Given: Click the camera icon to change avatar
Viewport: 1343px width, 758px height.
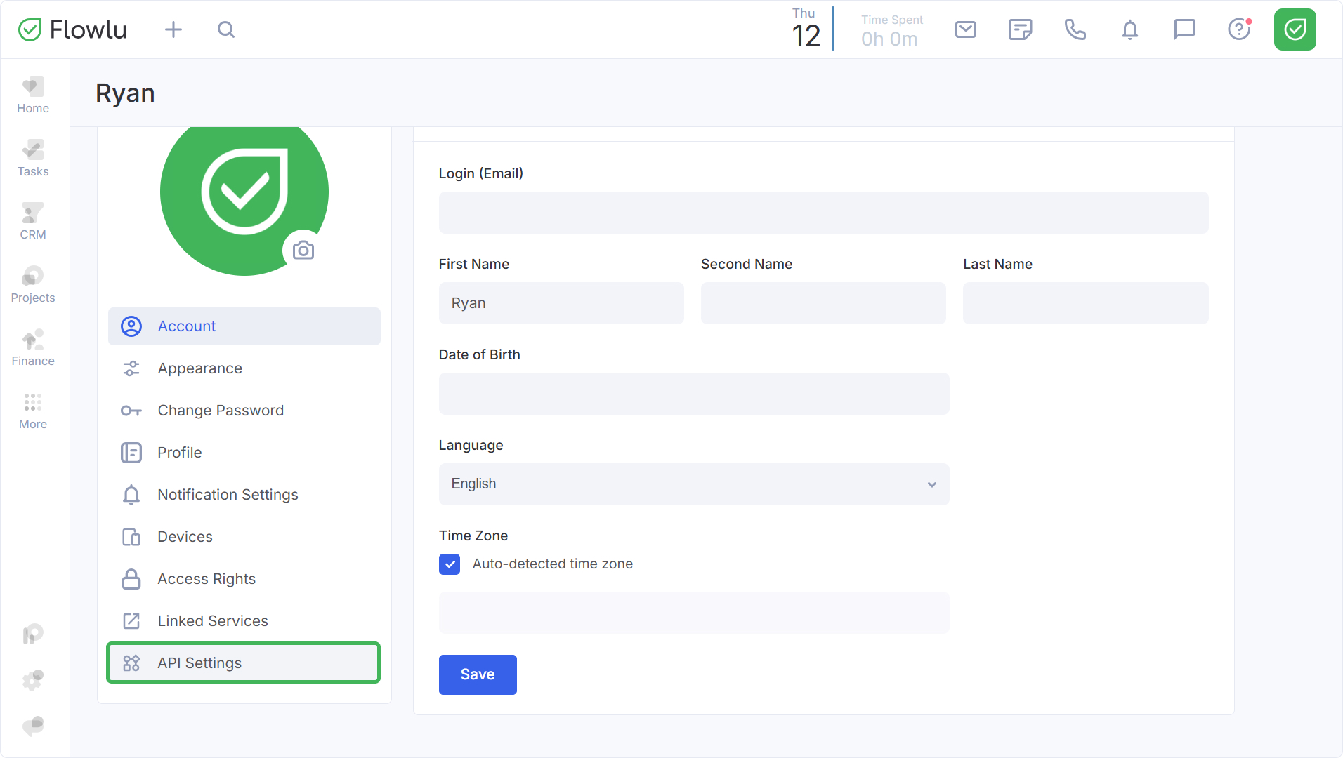Looking at the screenshot, I should point(303,251).
